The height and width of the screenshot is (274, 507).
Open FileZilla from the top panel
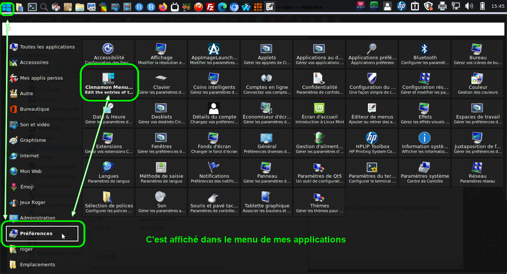tap(210, 6)
